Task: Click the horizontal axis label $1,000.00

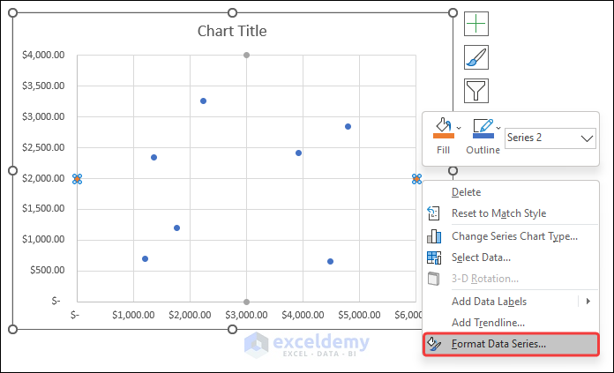Action: [133, 315]
